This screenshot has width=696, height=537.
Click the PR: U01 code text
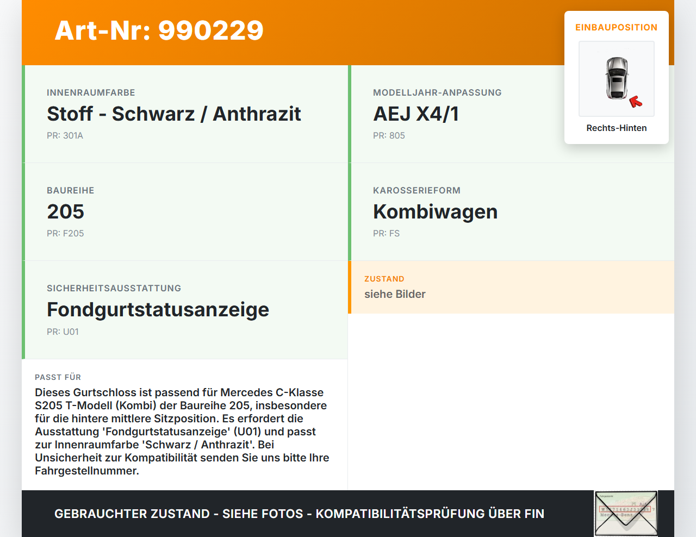[63, 332]
